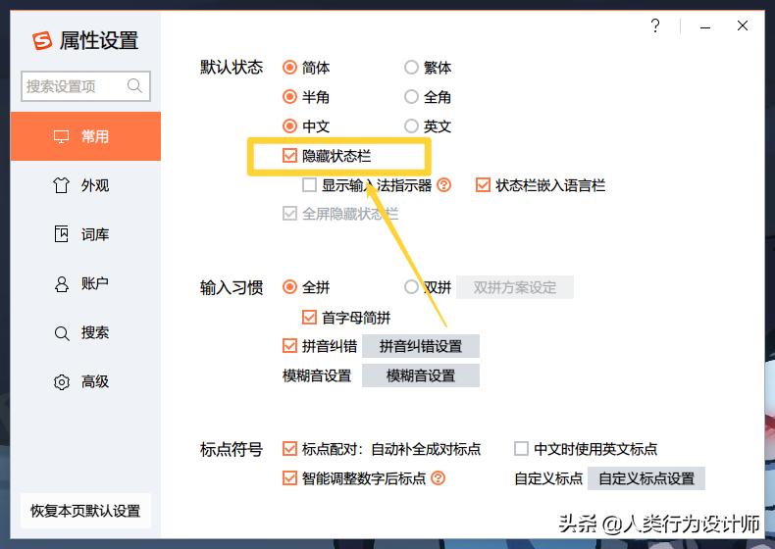Screen dimensions: 775x549
Task: Enable 显示输入法指示器 checkbox
Action: click(309, 185)
